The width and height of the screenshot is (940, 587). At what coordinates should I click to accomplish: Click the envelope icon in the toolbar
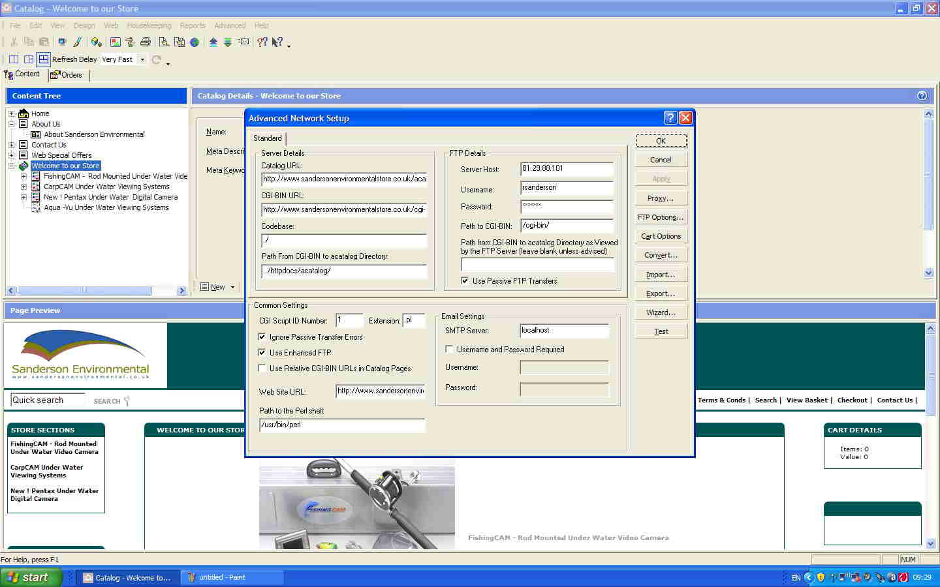[243, 42]
